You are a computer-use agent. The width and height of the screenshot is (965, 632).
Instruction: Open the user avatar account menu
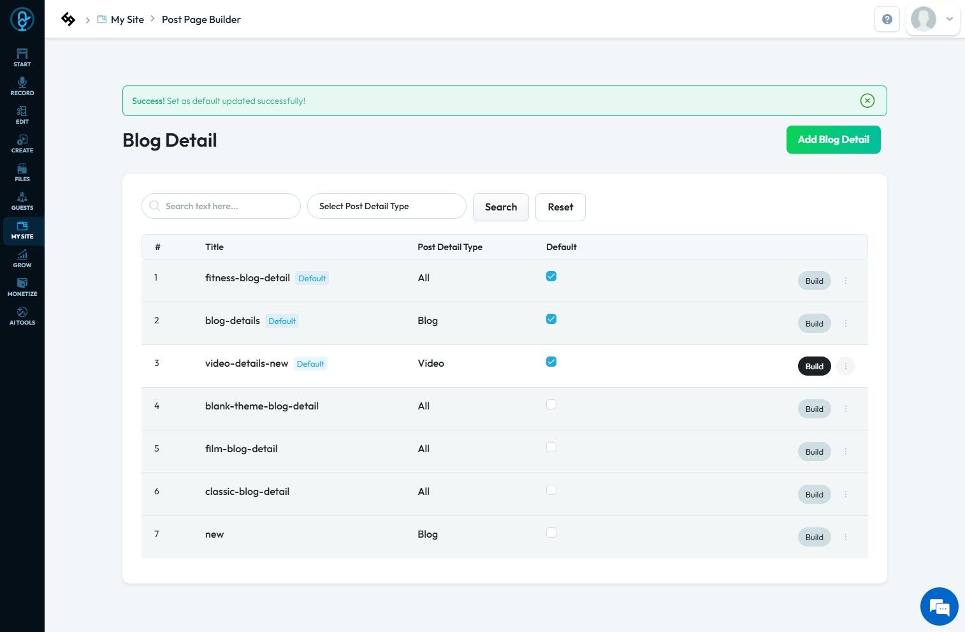pyautogui.click(x=932, y=19)
